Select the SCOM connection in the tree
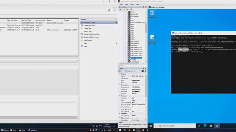 (x=132, y=12)
